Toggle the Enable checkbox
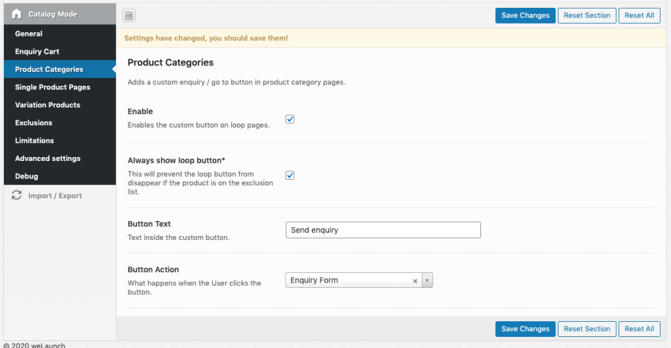The height and width of the screenshot is (348, 671). point(290,119)
